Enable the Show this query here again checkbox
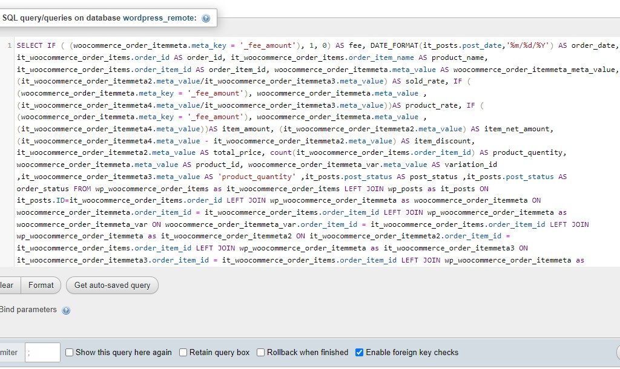 point(68,352)
